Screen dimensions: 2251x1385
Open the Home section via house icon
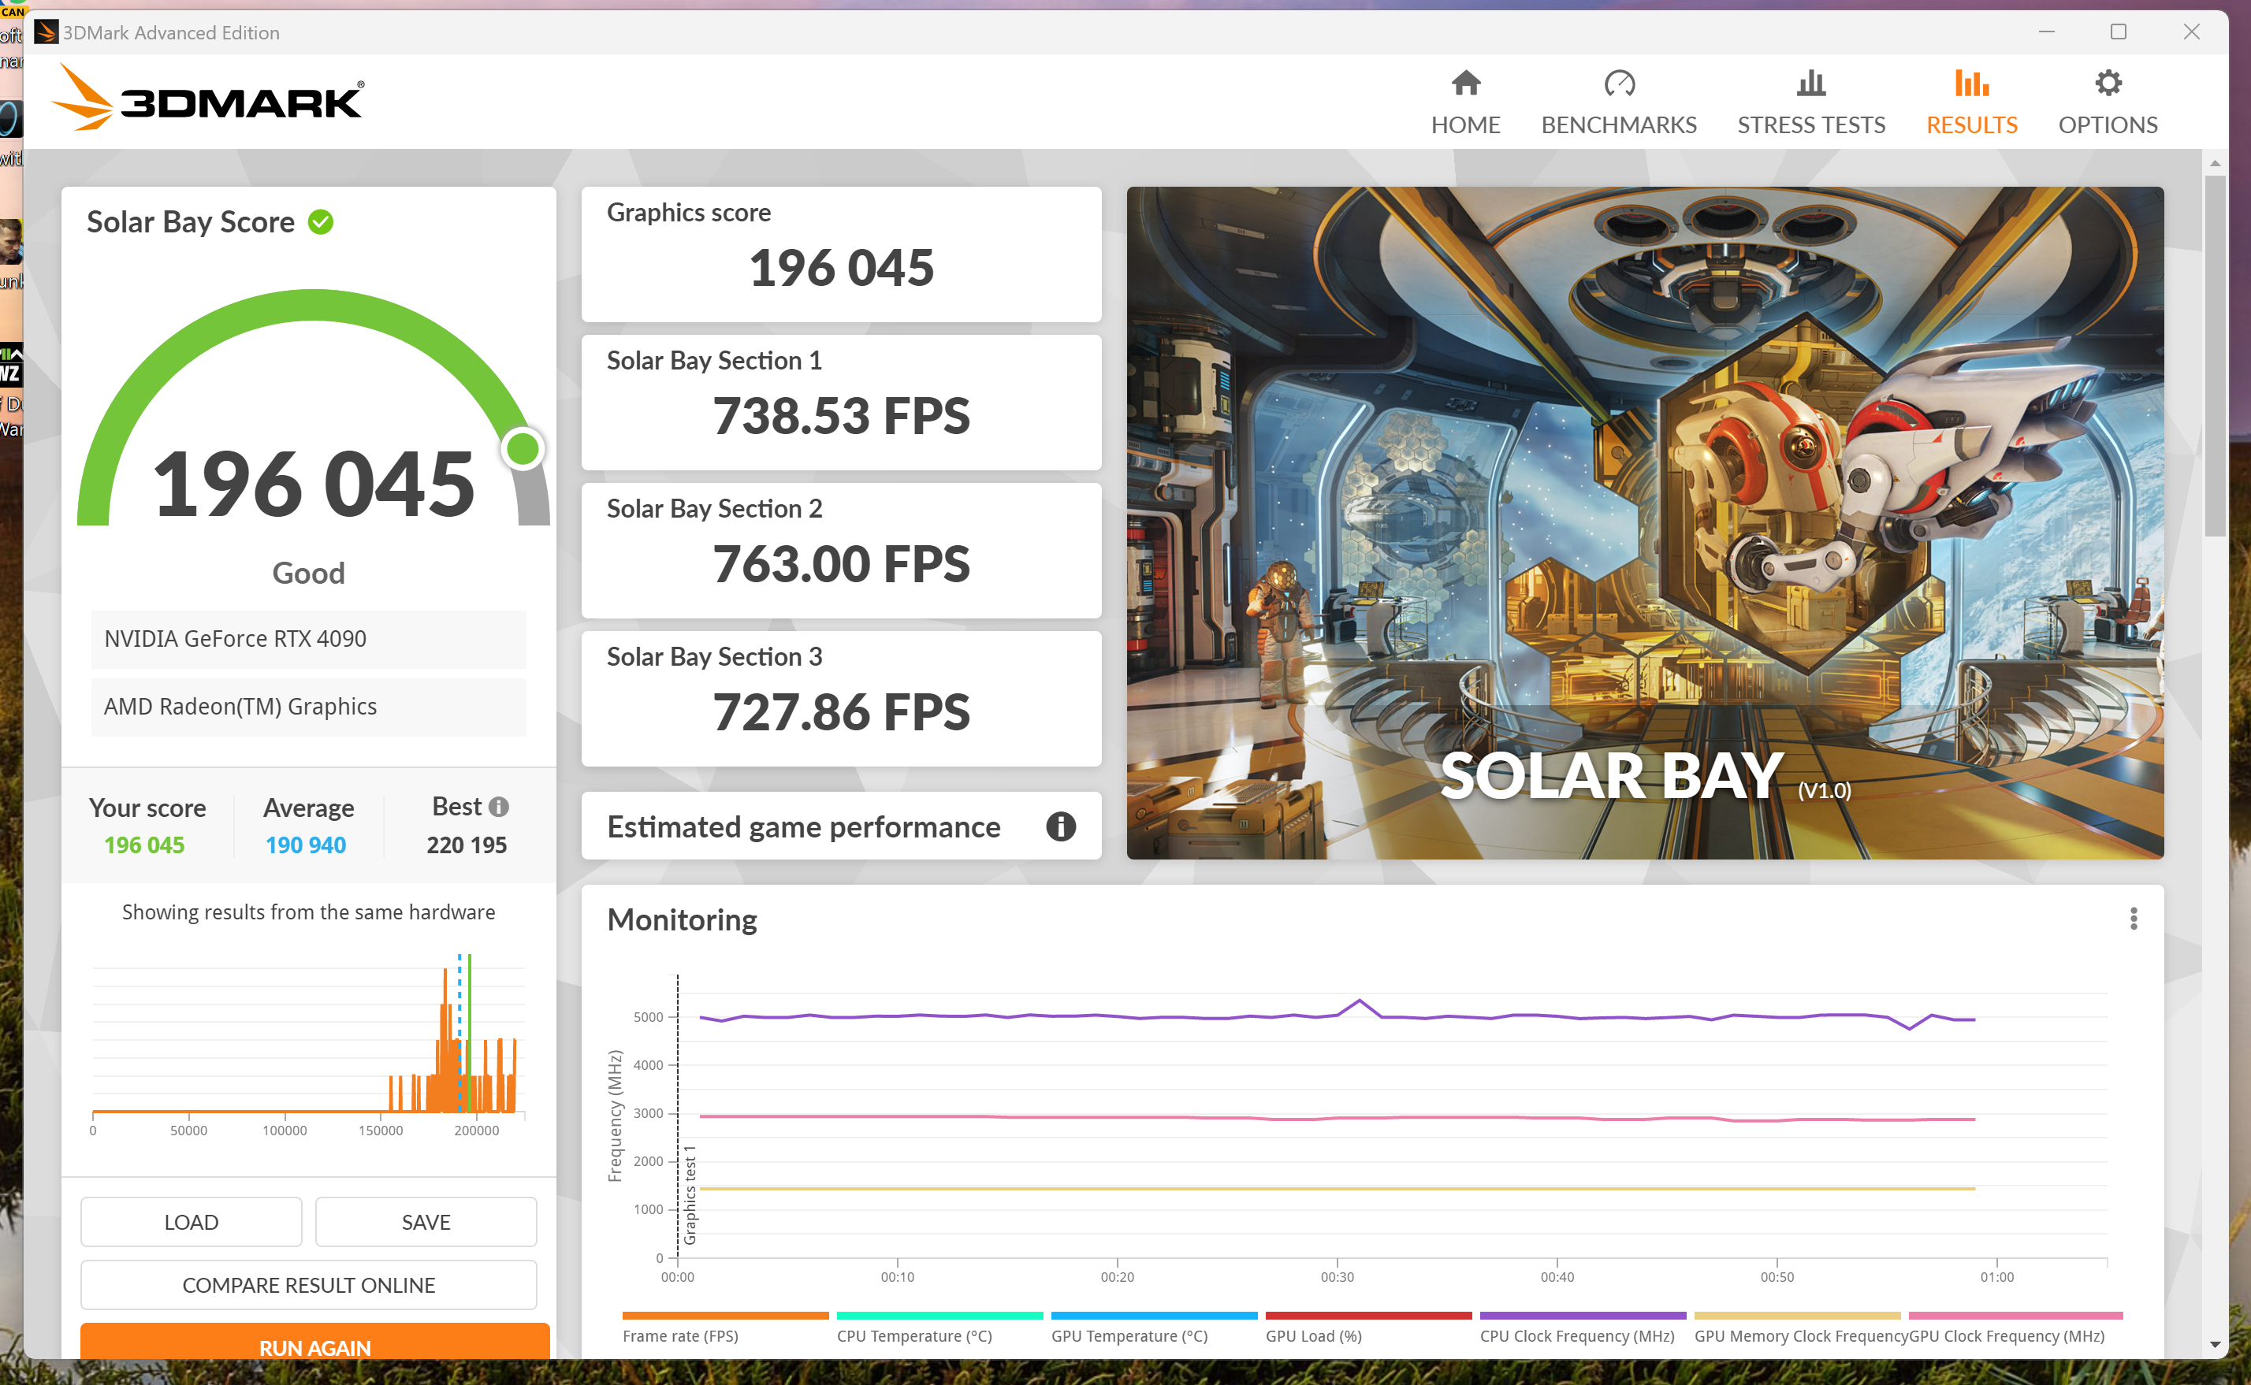click(x=1466, y=84)
